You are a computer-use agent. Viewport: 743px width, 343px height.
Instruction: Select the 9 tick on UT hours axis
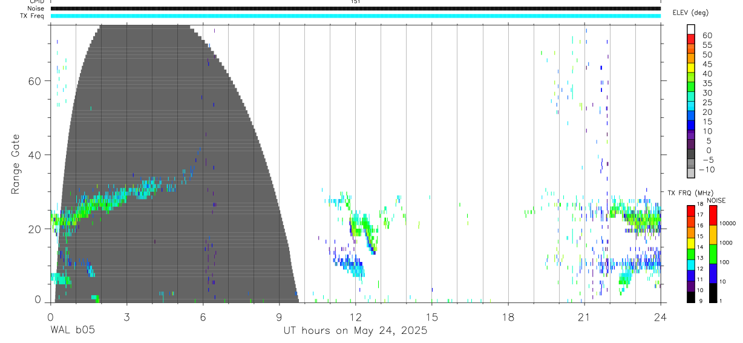pyautogui.click(x=279, y=316)
